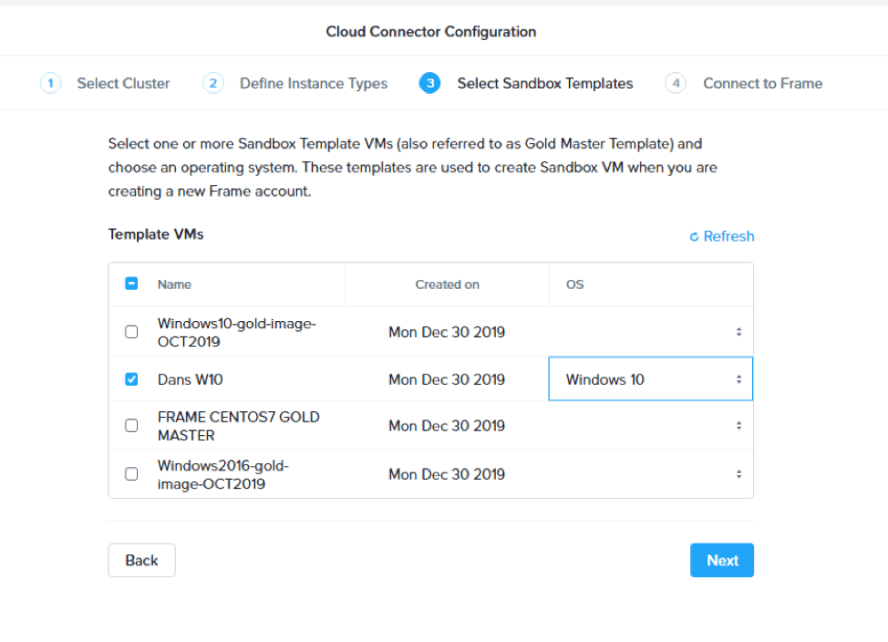Select the FRAME CENTOS7 GOLD MASTER checkbox
The width and height of the screenshot is (888, 642).
[131, 426]
